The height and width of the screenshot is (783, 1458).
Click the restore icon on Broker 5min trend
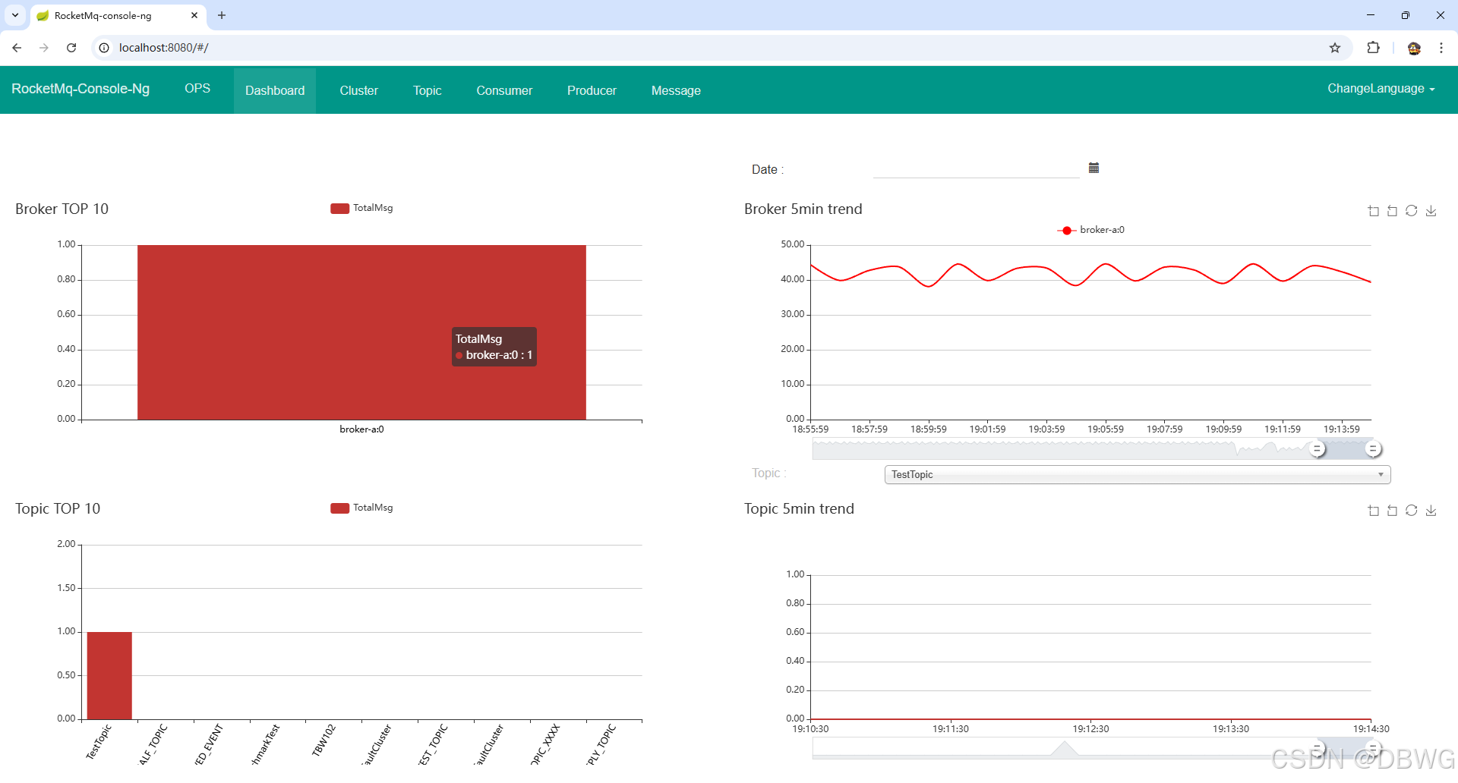tap(1412, 211)
